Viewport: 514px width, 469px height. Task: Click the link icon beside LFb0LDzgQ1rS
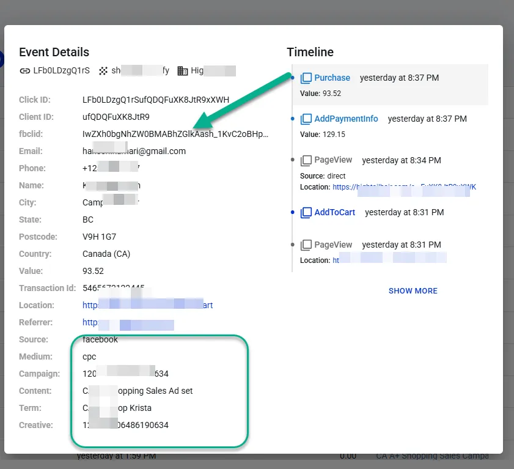(x=25, y=71)
